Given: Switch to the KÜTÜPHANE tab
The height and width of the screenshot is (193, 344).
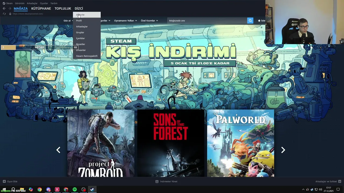Looking at the screenshot, I should [41, 9].
